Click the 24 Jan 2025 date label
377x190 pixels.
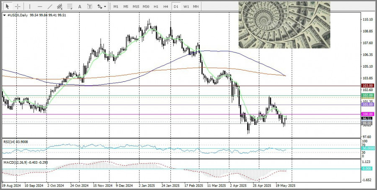[x=171, y=186]
